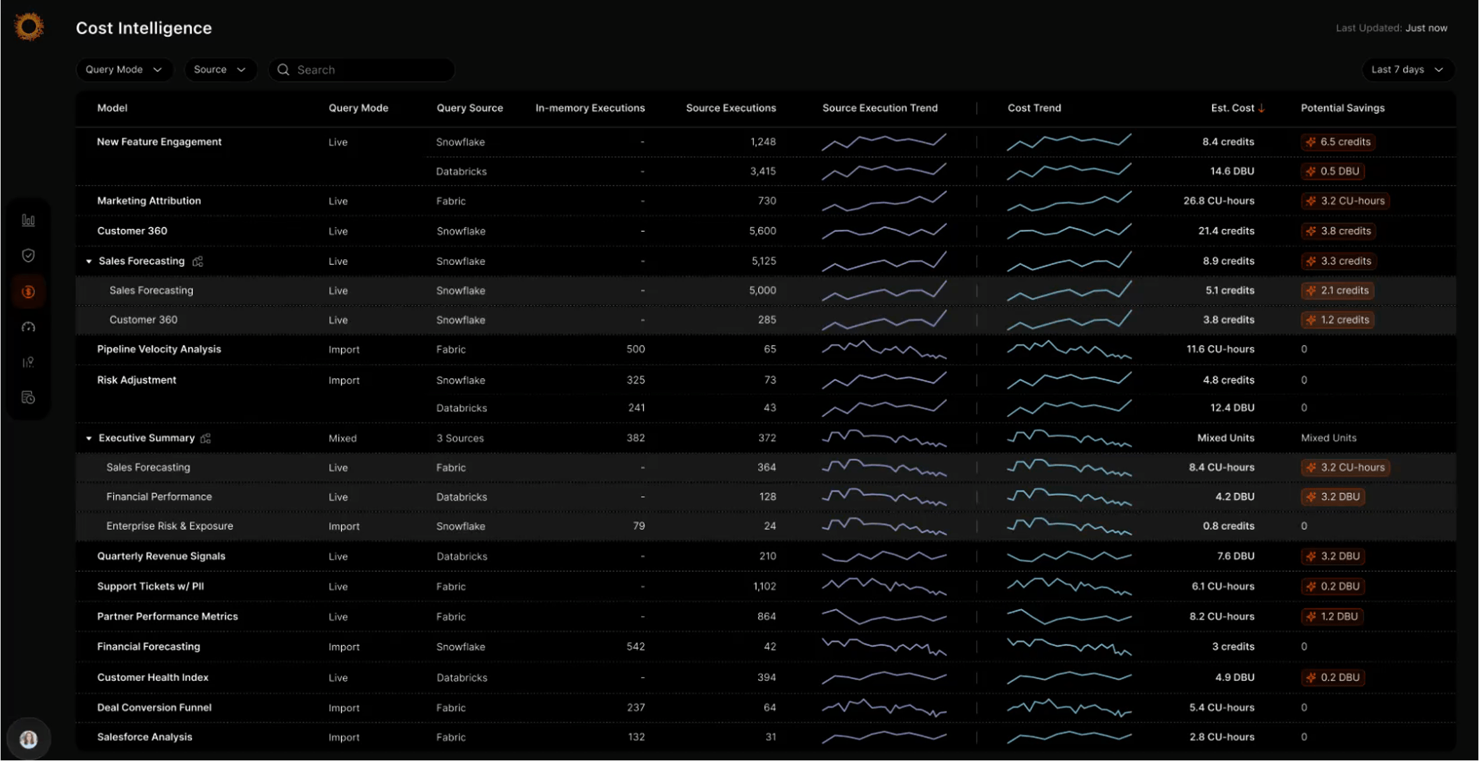Select the New Feature Engagement model name
The height and width of the screenshot is (761, 1479).
159,142
